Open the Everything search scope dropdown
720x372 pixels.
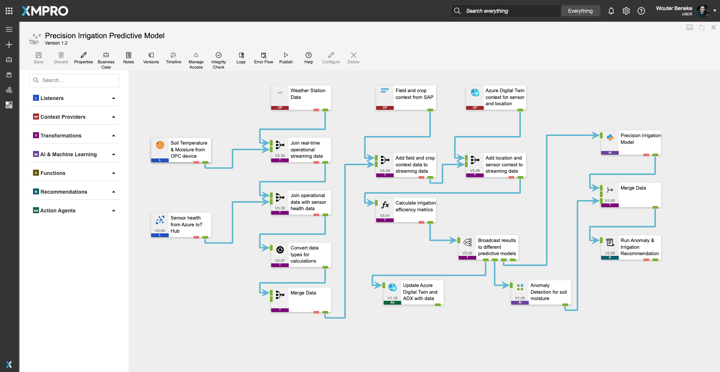tap(580, 11)
